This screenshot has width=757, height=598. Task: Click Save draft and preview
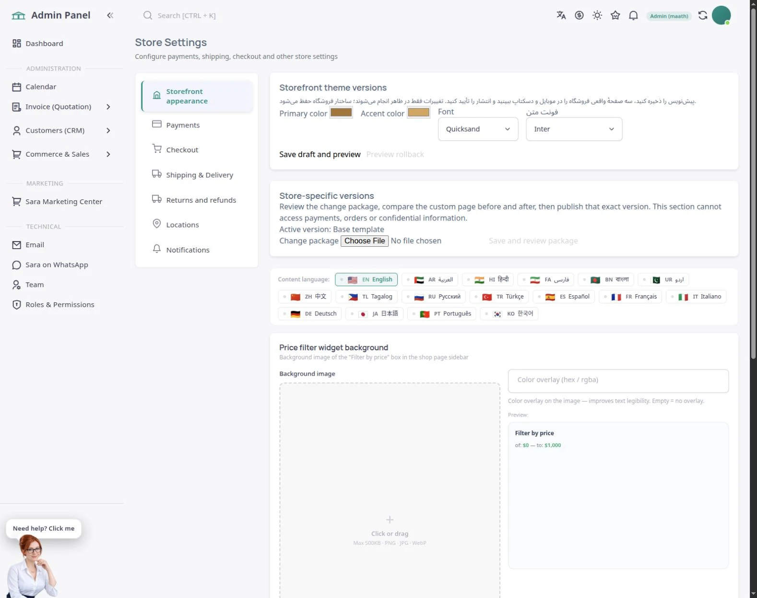(320, 154)
